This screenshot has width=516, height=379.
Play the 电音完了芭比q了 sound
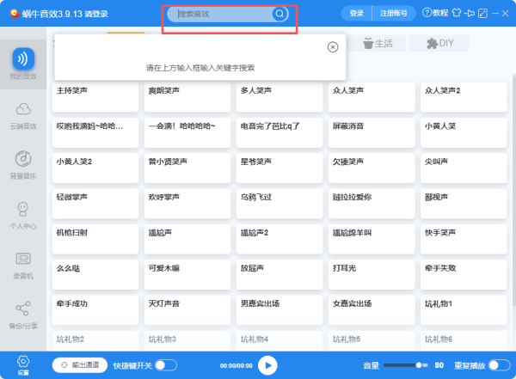[x=279, y=132]
